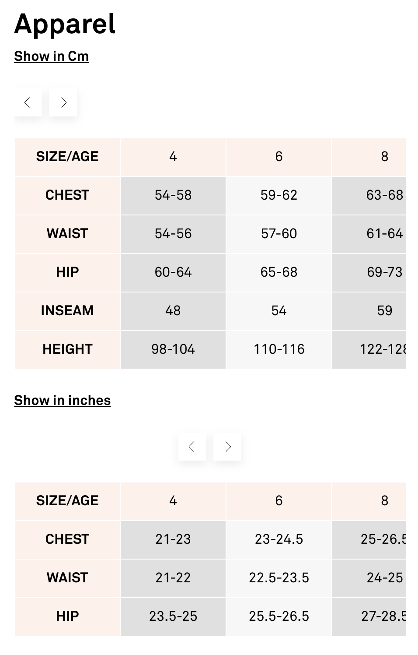The image size is (418, 655).
Task: Select the inseam 54 cell
Action: pyautogui.click(x=279, y=311)
